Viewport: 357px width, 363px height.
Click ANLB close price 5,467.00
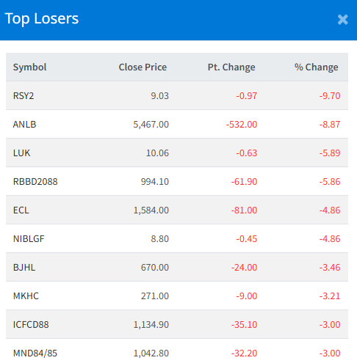pos(151,125)
